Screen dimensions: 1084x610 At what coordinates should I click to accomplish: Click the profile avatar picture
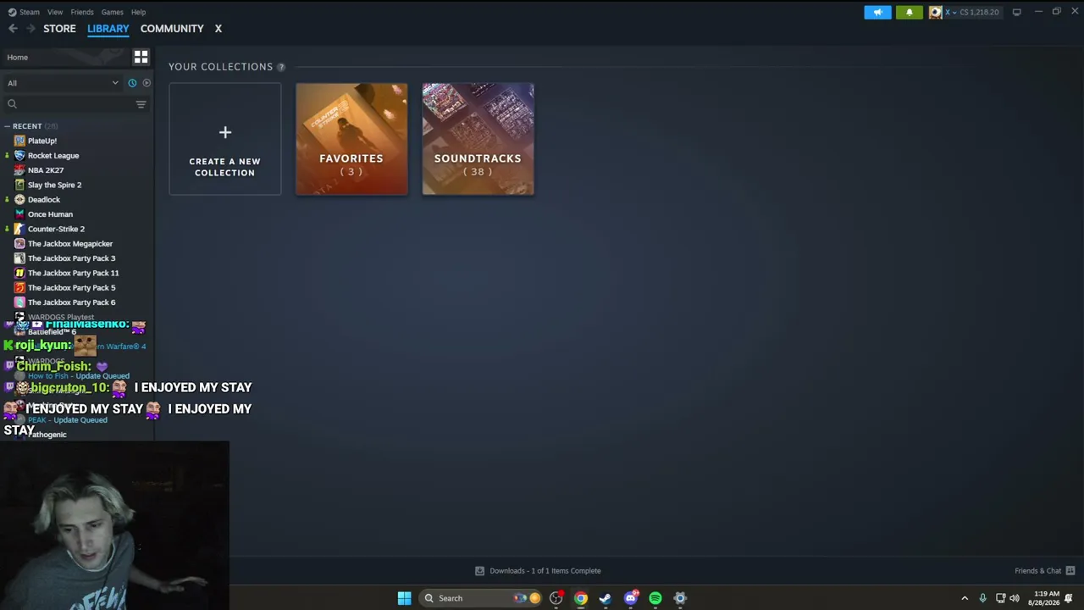tap(935, 12)
